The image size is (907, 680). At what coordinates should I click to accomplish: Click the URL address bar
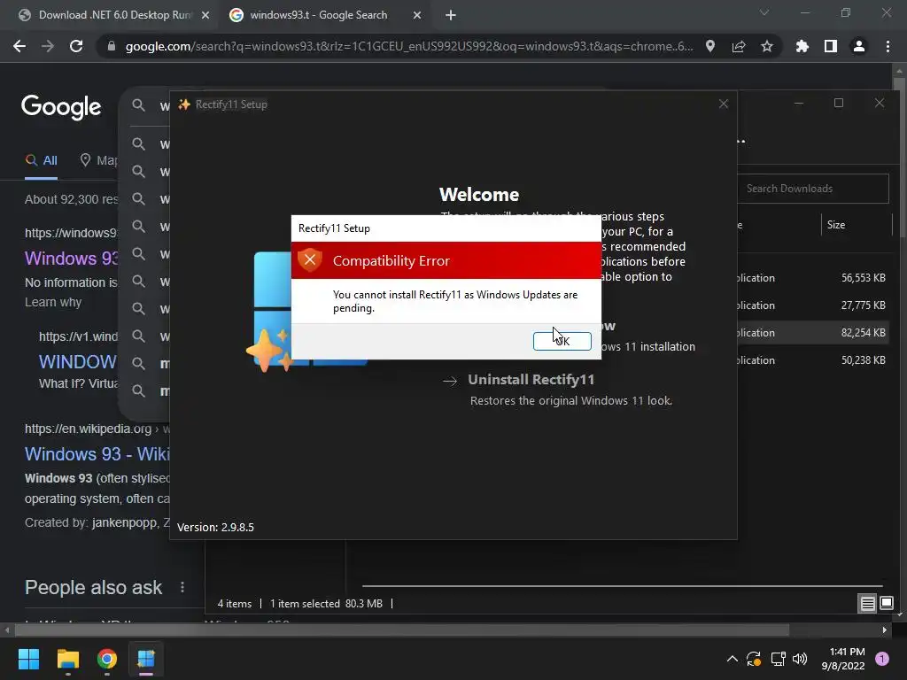point(409,46)
